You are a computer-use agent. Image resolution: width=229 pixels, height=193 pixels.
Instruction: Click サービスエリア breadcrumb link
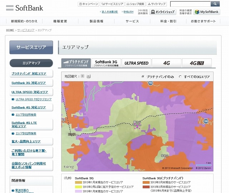(26, 30)
